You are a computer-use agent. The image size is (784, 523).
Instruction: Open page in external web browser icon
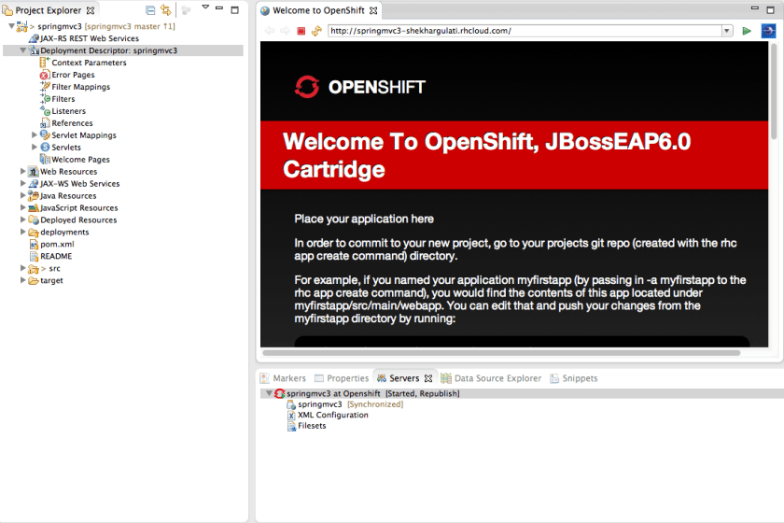(x=768, y=31)
